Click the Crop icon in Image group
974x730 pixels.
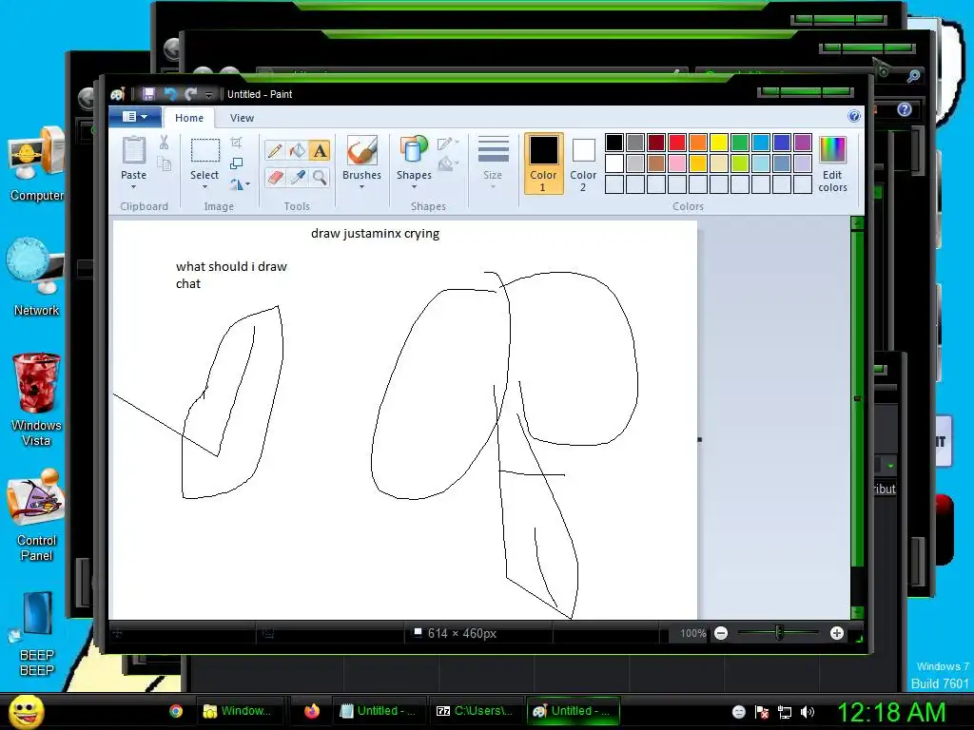click(x=236, y=143)
